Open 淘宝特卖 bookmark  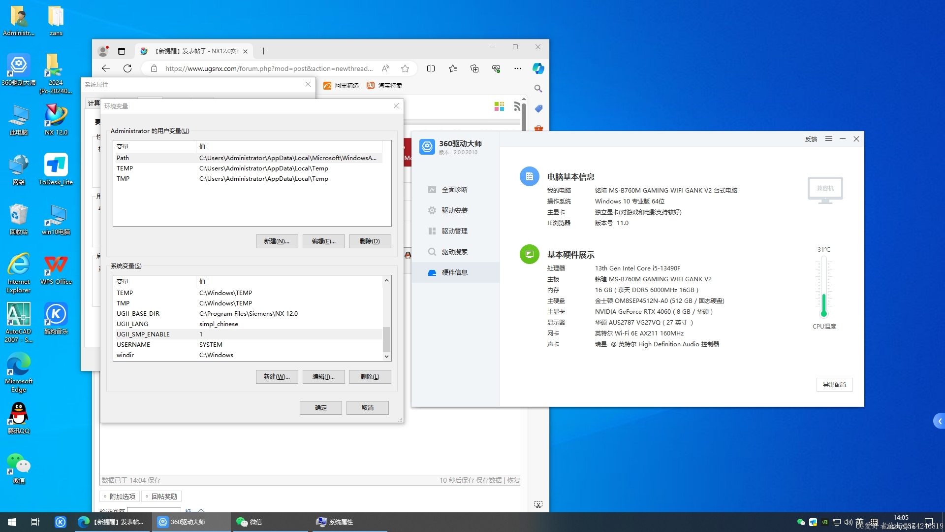tap(384, 86)
